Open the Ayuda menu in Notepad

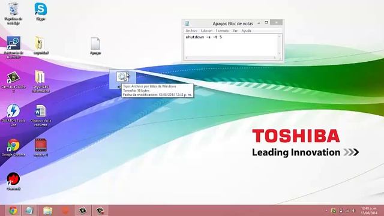coord(247,31)
